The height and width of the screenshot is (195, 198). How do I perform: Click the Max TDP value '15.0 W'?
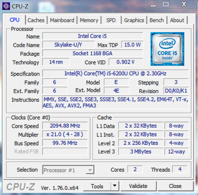point(132,45)
